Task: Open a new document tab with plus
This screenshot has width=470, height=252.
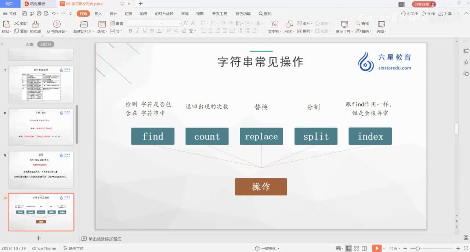Action: point(141,4)
